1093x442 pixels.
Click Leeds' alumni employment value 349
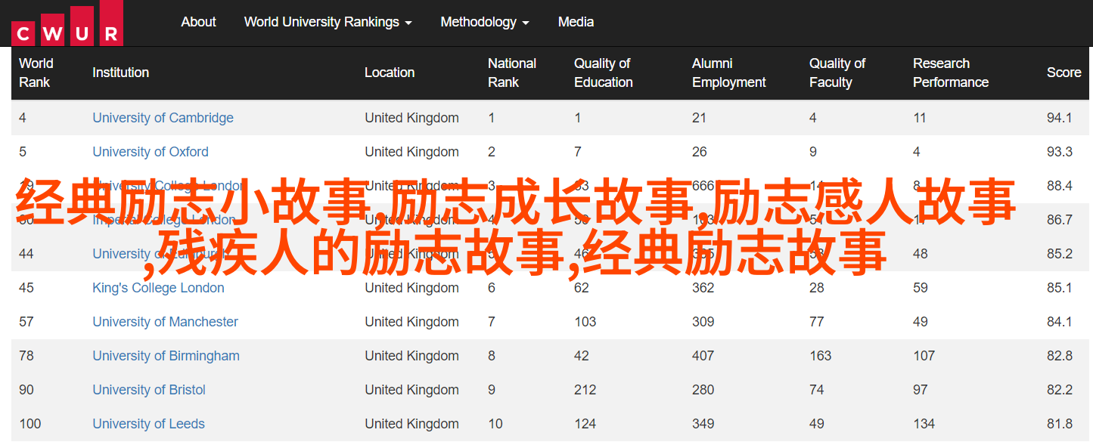coord(703,424)
